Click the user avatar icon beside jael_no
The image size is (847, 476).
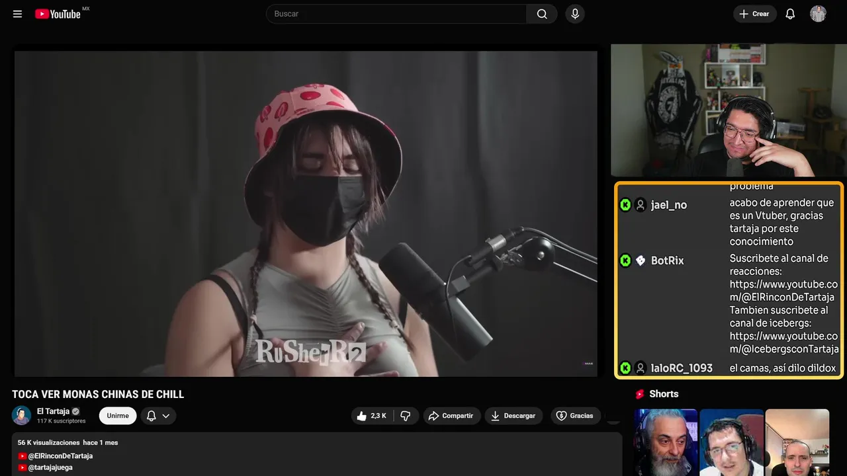pyautogui.click(x=640, y=205)
